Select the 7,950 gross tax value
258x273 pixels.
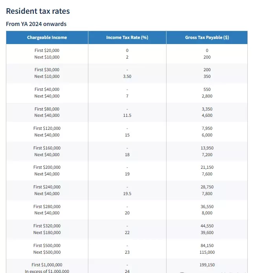coord(207,128)
